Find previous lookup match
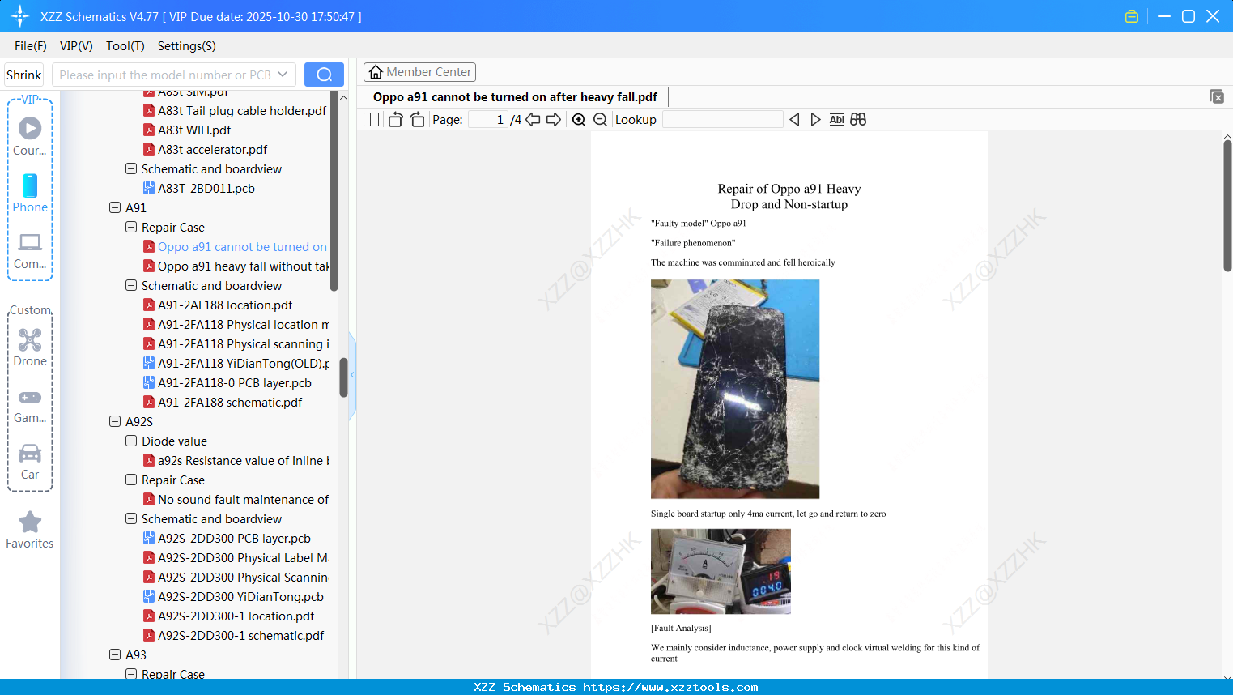The image size is (1233, 695). click(794, 120)
